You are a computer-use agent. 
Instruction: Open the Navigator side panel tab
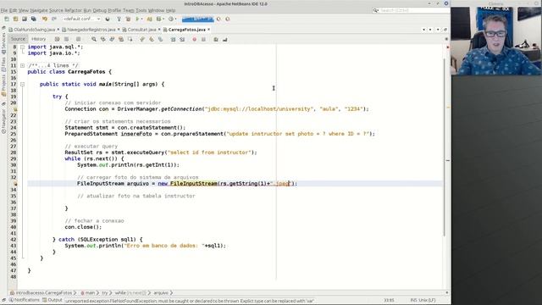(3, 120)
